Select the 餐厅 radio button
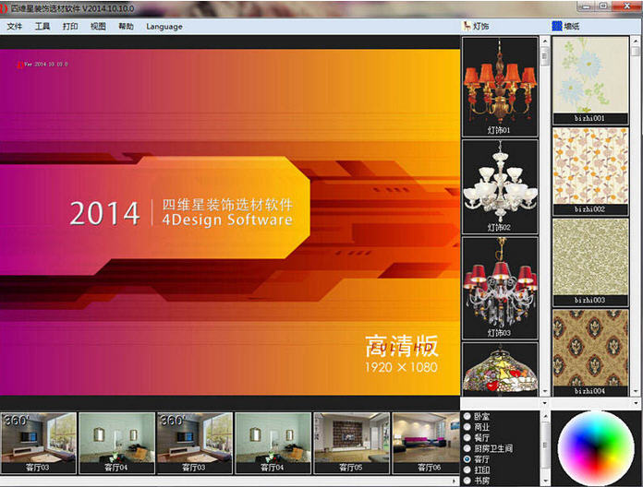Viewport: 643px width, 487px height. [x=467, y=437]
